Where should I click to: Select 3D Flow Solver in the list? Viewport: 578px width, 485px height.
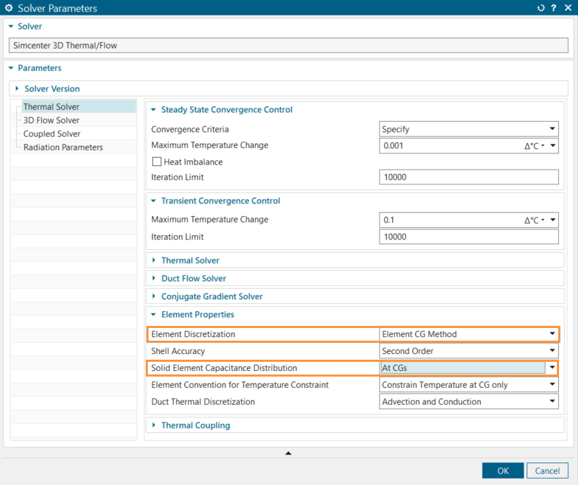(51, 120)
